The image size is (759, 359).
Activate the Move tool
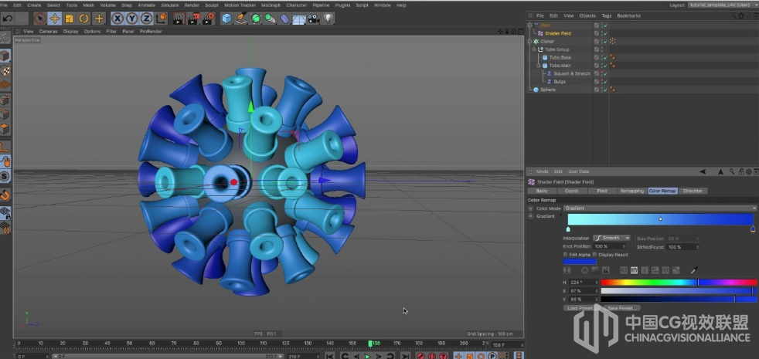55,19
